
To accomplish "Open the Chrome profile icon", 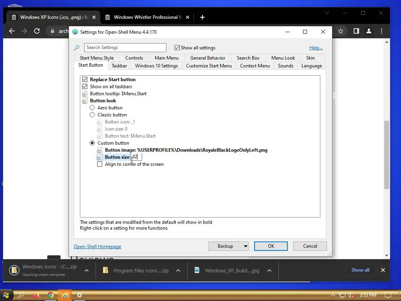I will 369,31.
